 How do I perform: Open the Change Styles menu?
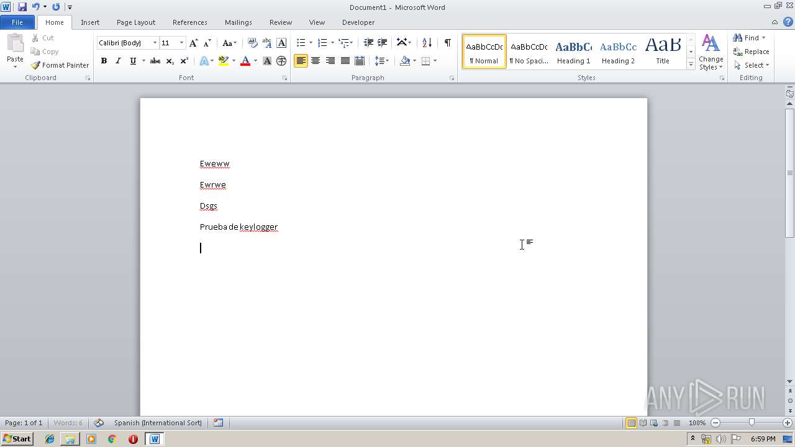pyautogui.click(x=711, y=52)
